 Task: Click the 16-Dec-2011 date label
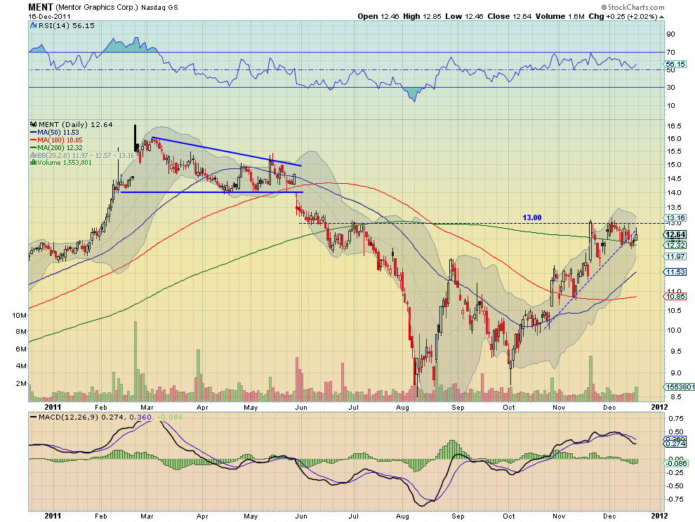(49, 16)
